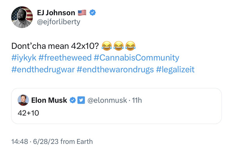Open the quoted tweet reading 42+10

[116, 106]
